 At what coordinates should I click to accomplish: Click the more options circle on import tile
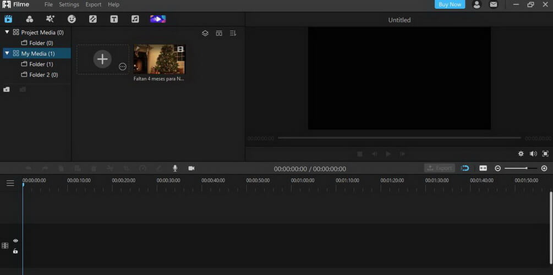(x=122, y=67)
